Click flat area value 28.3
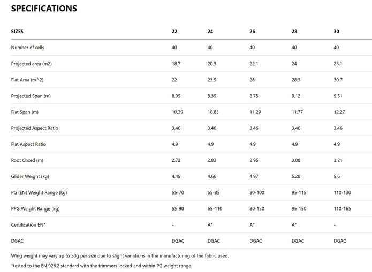 296,80
